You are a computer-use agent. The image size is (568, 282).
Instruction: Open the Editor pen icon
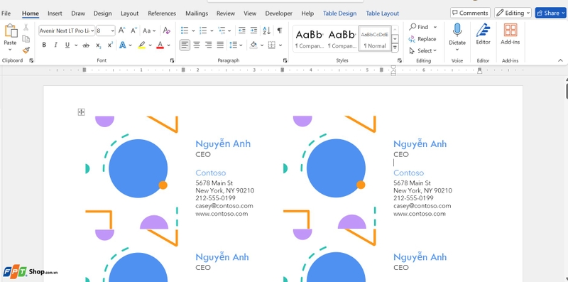(x=483, y=31)
